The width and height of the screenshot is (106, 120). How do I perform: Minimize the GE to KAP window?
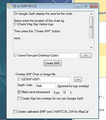tap(78, 6)
